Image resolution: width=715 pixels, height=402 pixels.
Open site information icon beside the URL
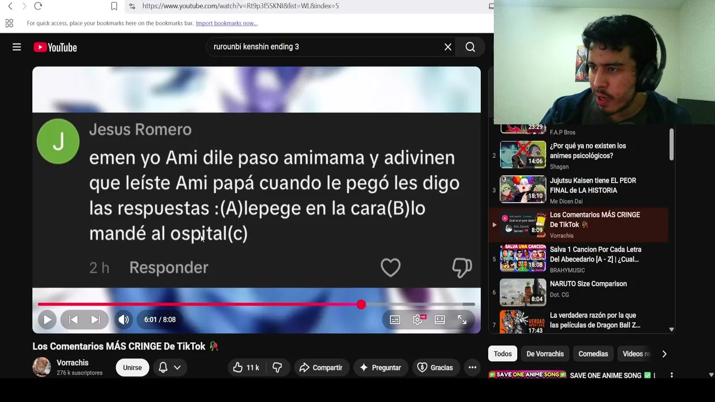[132, 6]
